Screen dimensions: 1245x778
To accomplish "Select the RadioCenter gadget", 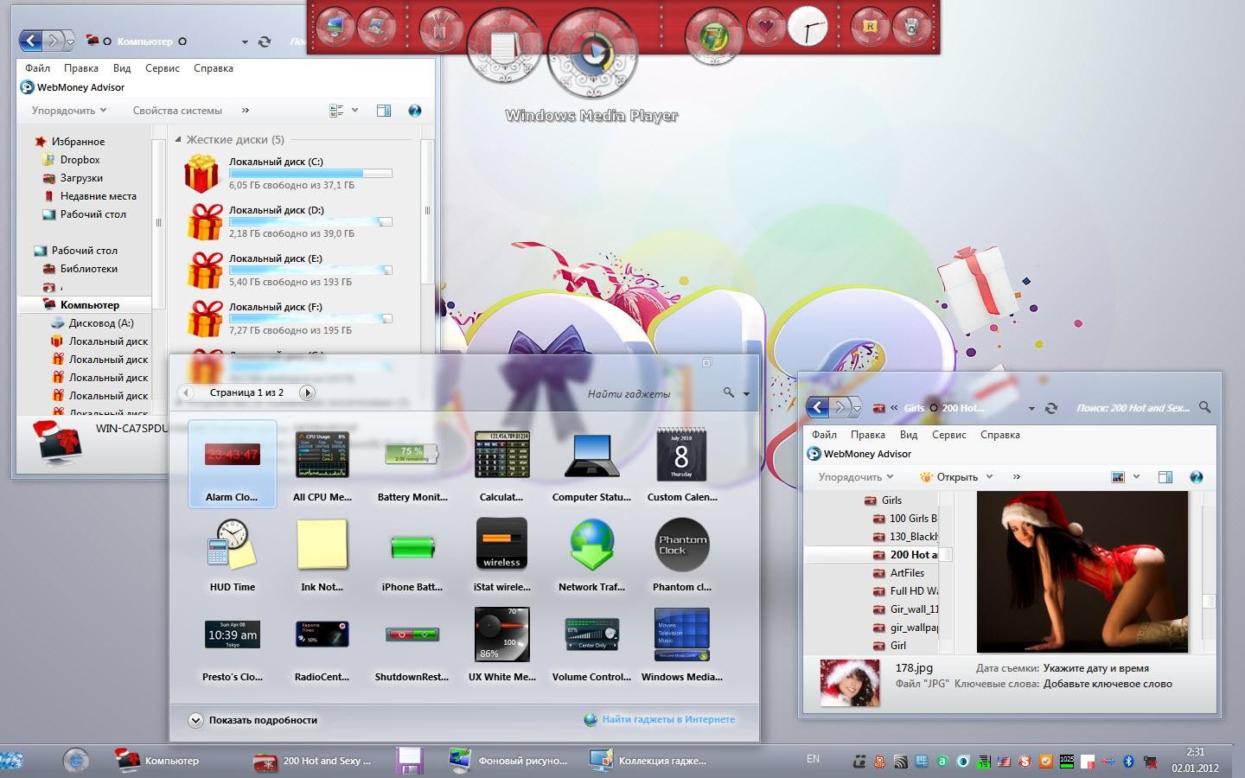I will (x=322, y=644).
